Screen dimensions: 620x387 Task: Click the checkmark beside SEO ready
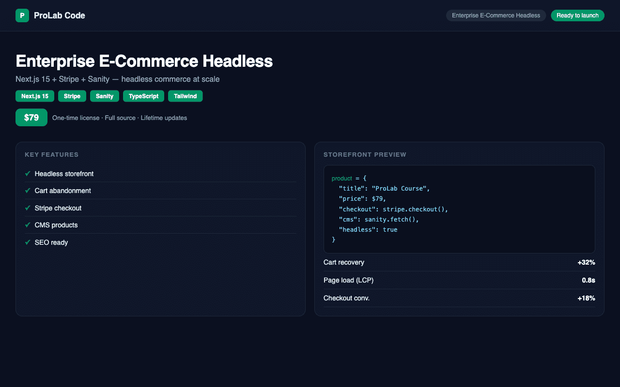28,242
